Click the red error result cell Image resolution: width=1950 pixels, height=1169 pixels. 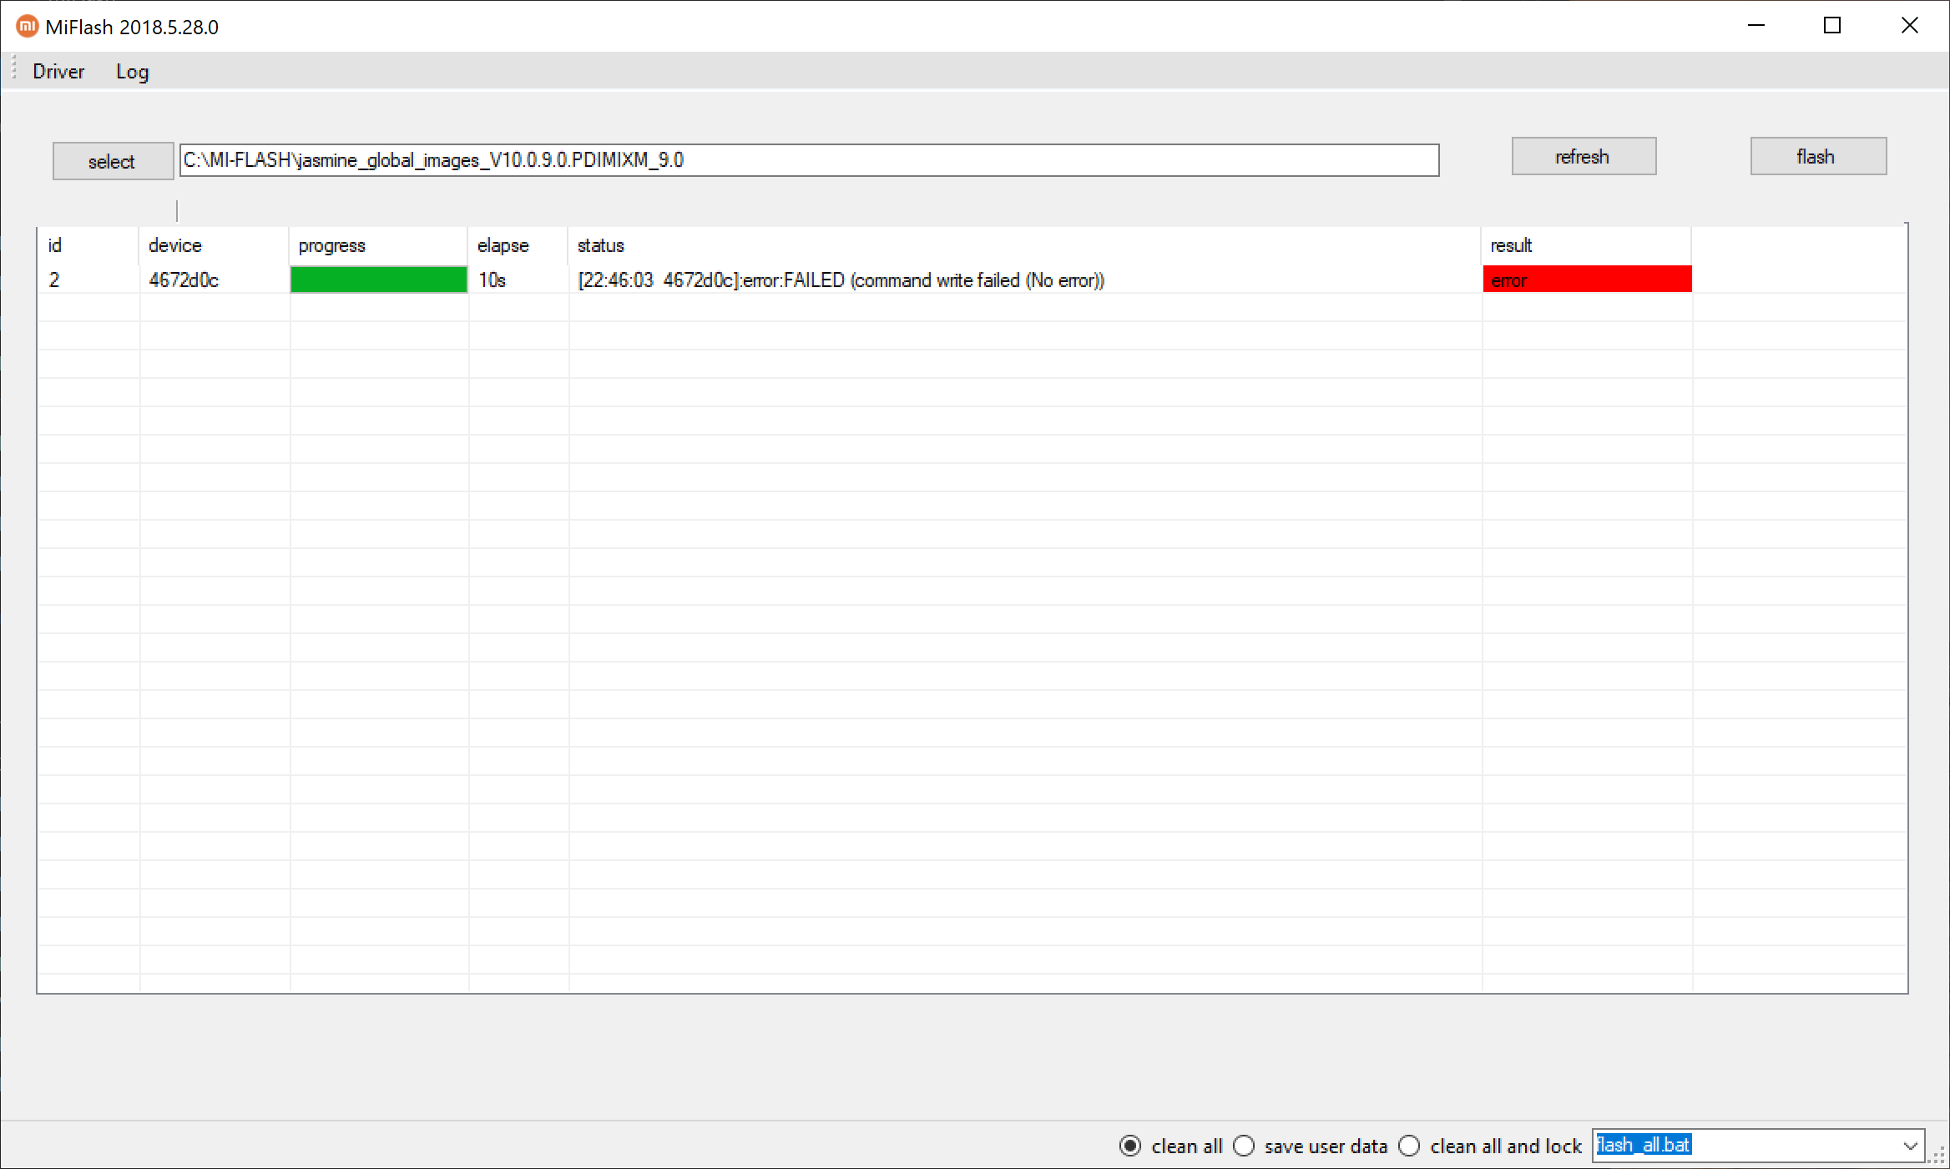coord(1586,280)
